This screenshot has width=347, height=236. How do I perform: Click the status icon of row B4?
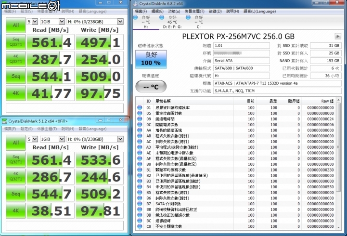pyautogui.click(x=140, y=186)
